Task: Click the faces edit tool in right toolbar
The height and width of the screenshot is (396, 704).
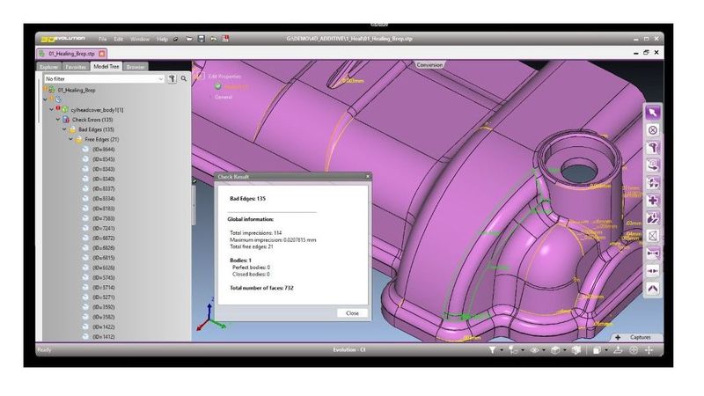Action: [x=652, y=218]
